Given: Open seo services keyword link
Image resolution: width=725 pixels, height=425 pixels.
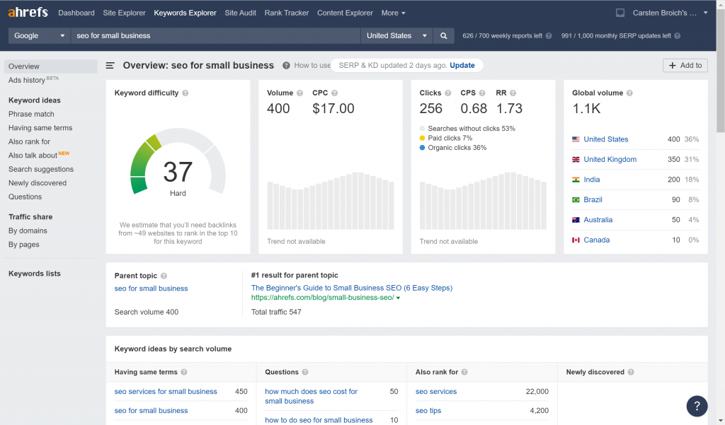Looking at the screenshot, I should coord(436,391).
